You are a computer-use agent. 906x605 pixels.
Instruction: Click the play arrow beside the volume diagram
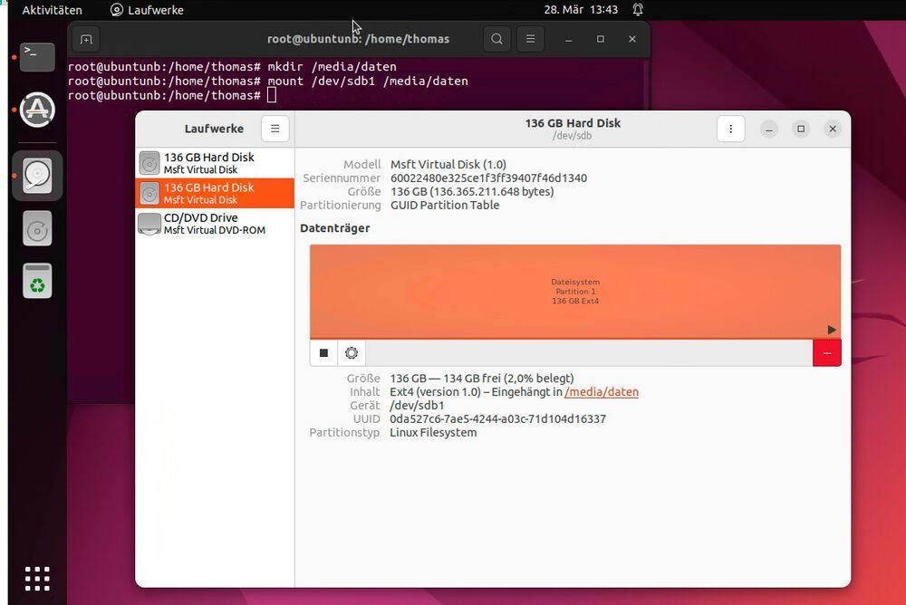tap(830, 330)
